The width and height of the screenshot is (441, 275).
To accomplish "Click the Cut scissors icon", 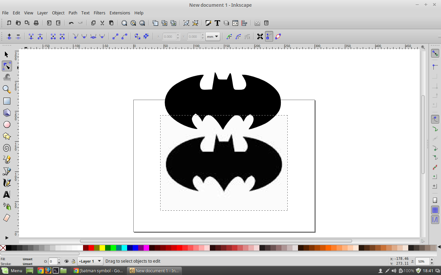I will [102, 23].
